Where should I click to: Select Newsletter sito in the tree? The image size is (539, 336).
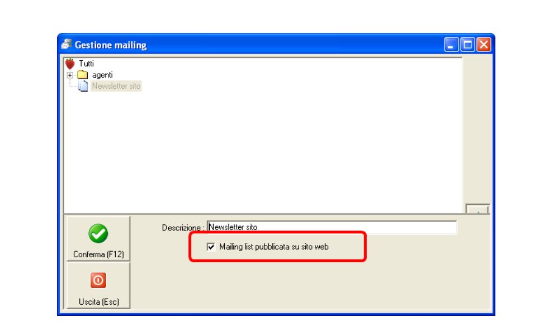(x=116, y=86)
